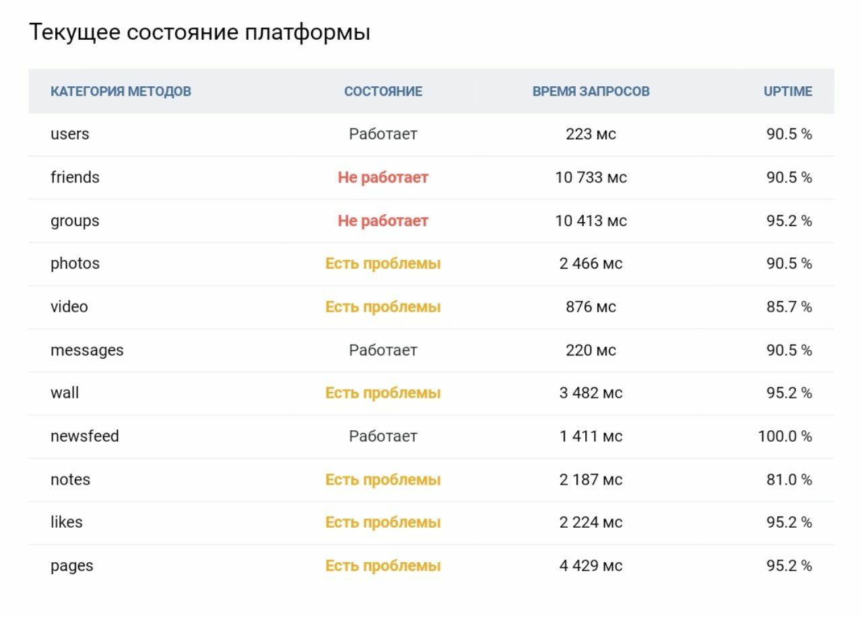Select the users category row
Image resolution: width=862 pixels, height=618 pixels.
[x=431, y=135]
